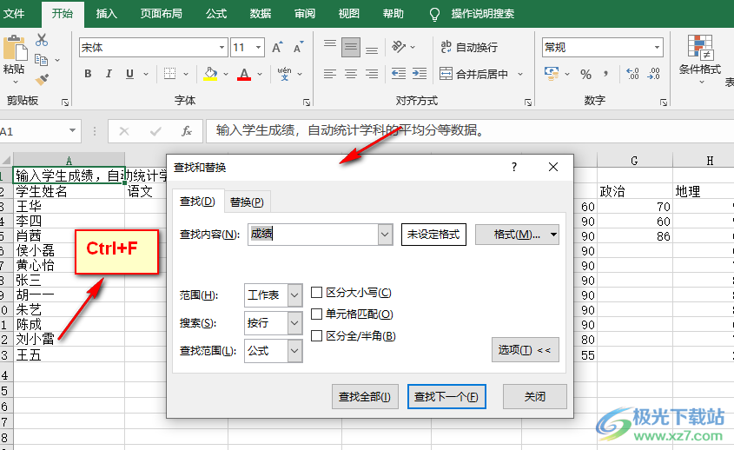The image size is (734, 450).
Task: Switch to 公式 ribbon tab
Action: tap(216, 14)
